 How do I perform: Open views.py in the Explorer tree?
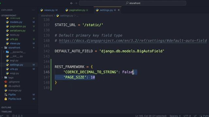coord(15,43)
